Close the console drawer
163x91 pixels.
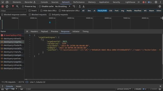(x=160, y=86)
